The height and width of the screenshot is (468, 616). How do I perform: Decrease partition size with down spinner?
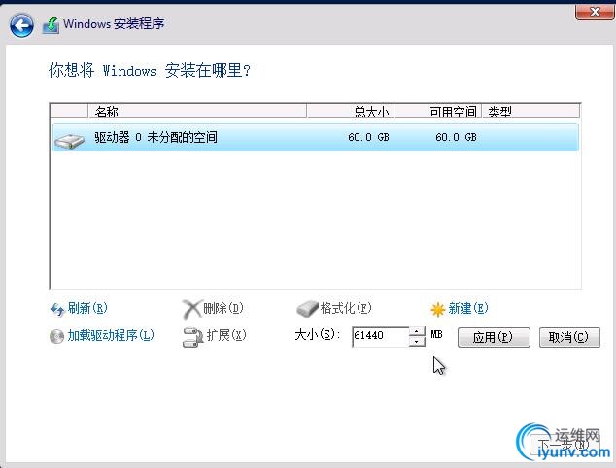417,341
